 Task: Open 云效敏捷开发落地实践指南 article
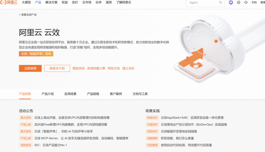[179, 131]
